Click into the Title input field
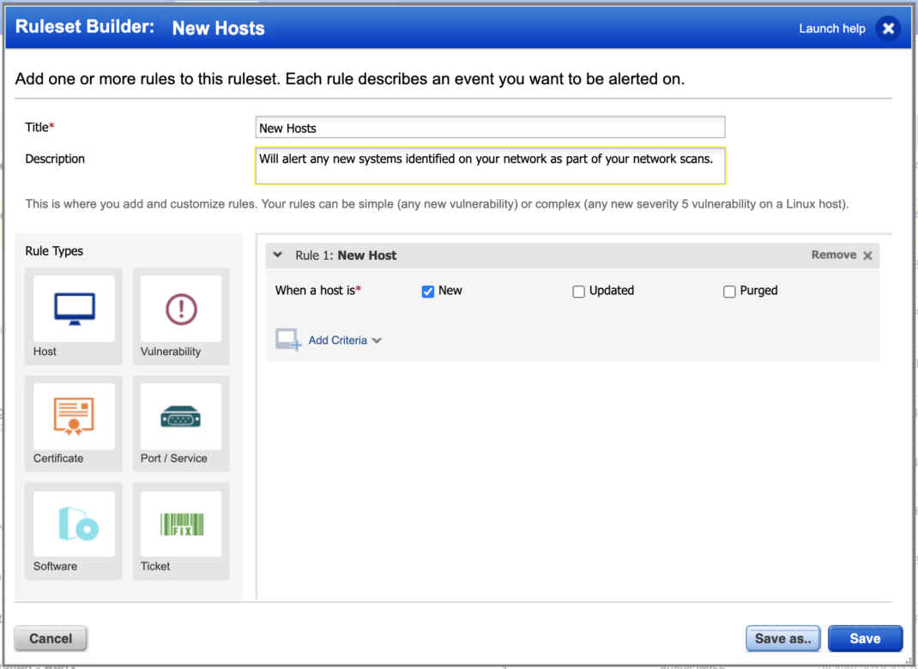Image resolution: width=918 pixels, height=669 pixels. click(490, 128)
